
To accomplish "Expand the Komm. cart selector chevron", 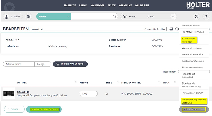I will pos(173,16).
